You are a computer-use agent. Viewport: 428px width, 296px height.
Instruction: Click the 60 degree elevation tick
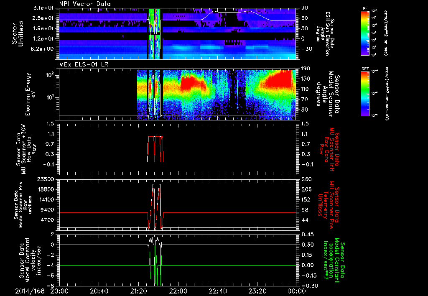coord(305,18)
